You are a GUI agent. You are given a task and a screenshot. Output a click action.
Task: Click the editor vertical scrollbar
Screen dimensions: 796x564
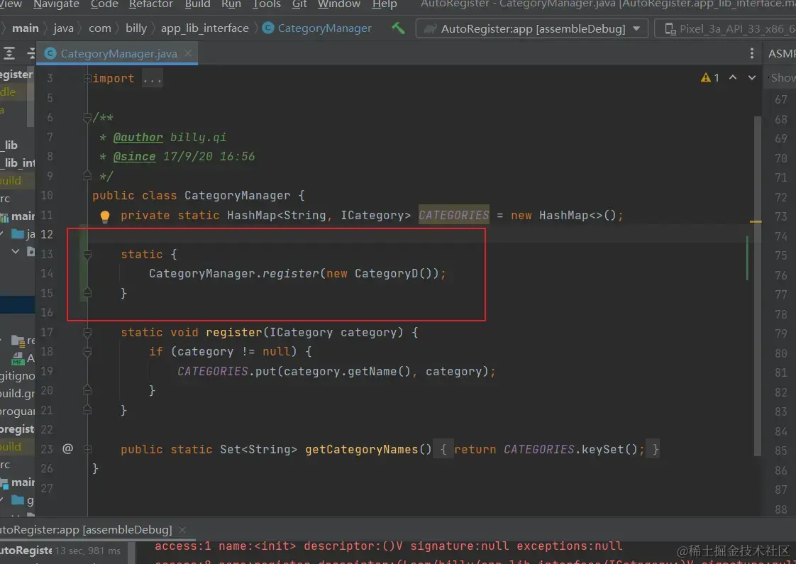point(758,286)
